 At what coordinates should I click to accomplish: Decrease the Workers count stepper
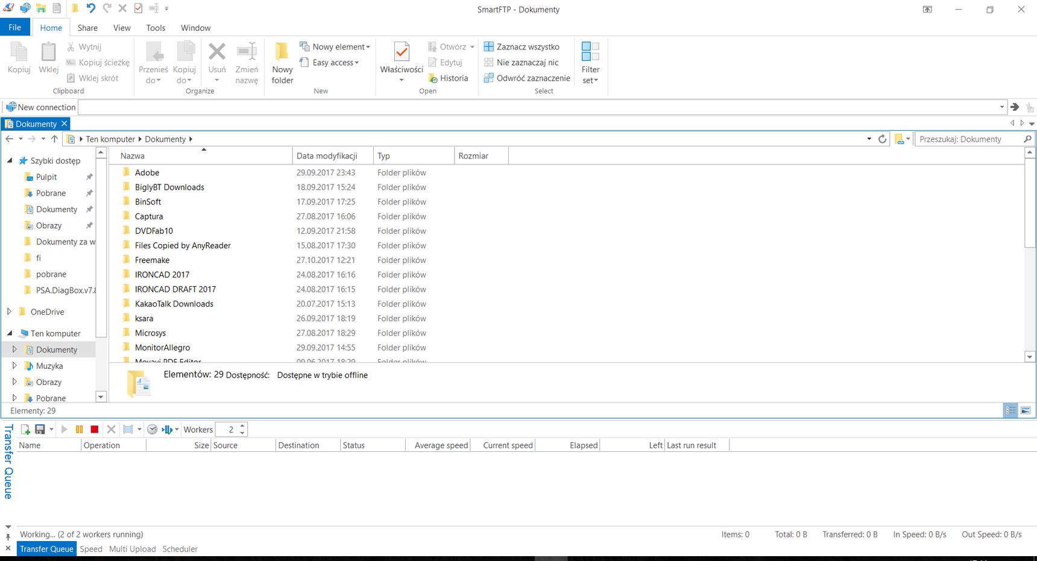tap(242, 433)
